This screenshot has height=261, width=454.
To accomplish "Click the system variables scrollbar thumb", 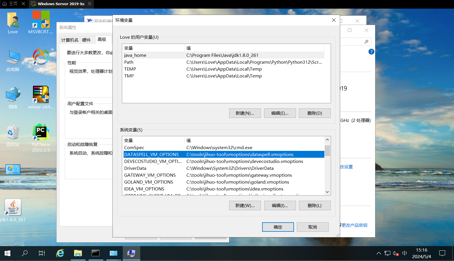I will pyautogui.click(x=327, y=151).
